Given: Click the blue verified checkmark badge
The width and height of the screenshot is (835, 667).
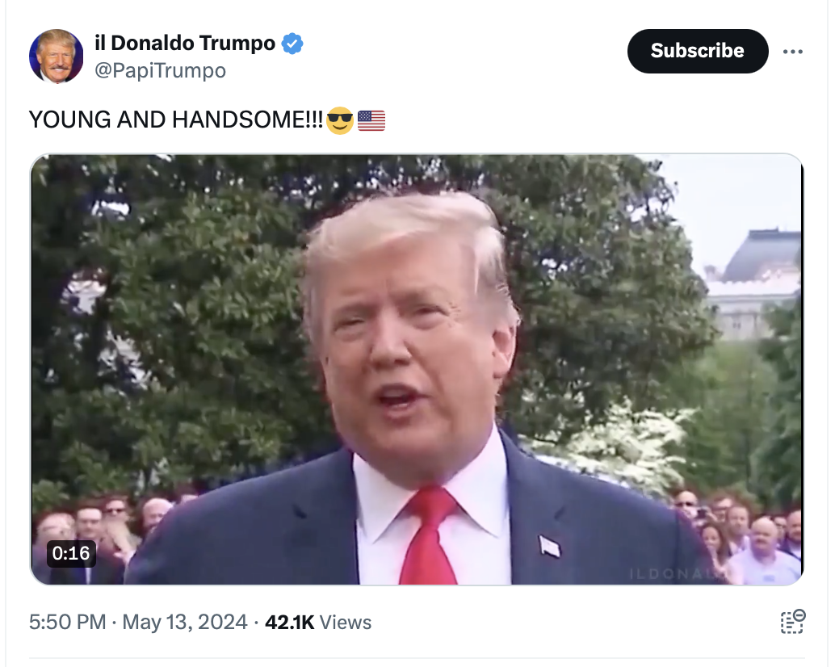Looking at the screenshot, I should 292,43.
